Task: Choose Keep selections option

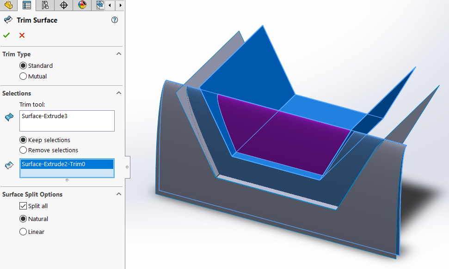Action: [x=23, y=140]
